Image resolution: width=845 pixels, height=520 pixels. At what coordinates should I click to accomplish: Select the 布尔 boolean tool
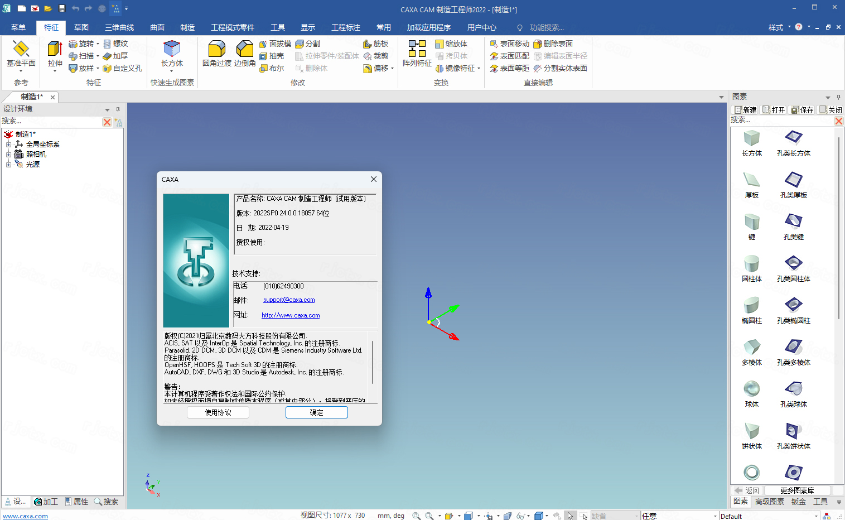pyautogui.click(x=272, y=68)
